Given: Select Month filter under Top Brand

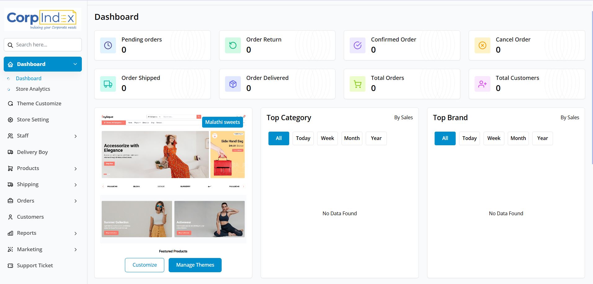Looking at the screenshot, I should click(518, 138).
